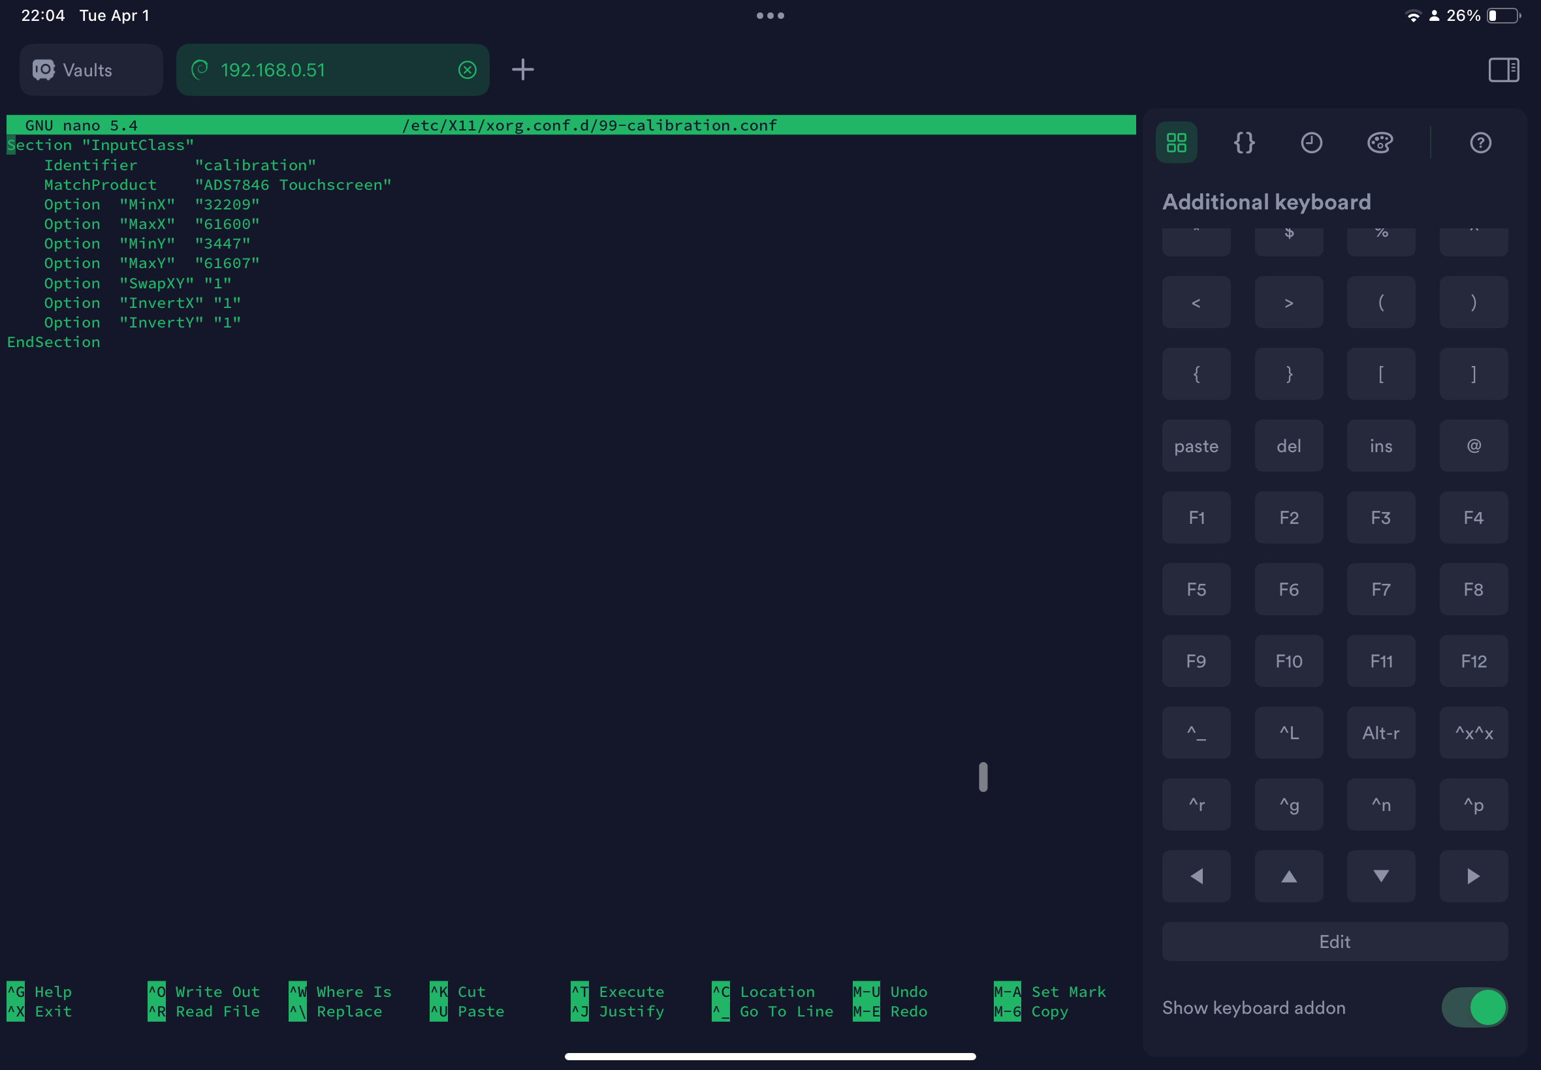1541x1070 pixels.
Task: Tap the F7 function key
Action: 1380,589
